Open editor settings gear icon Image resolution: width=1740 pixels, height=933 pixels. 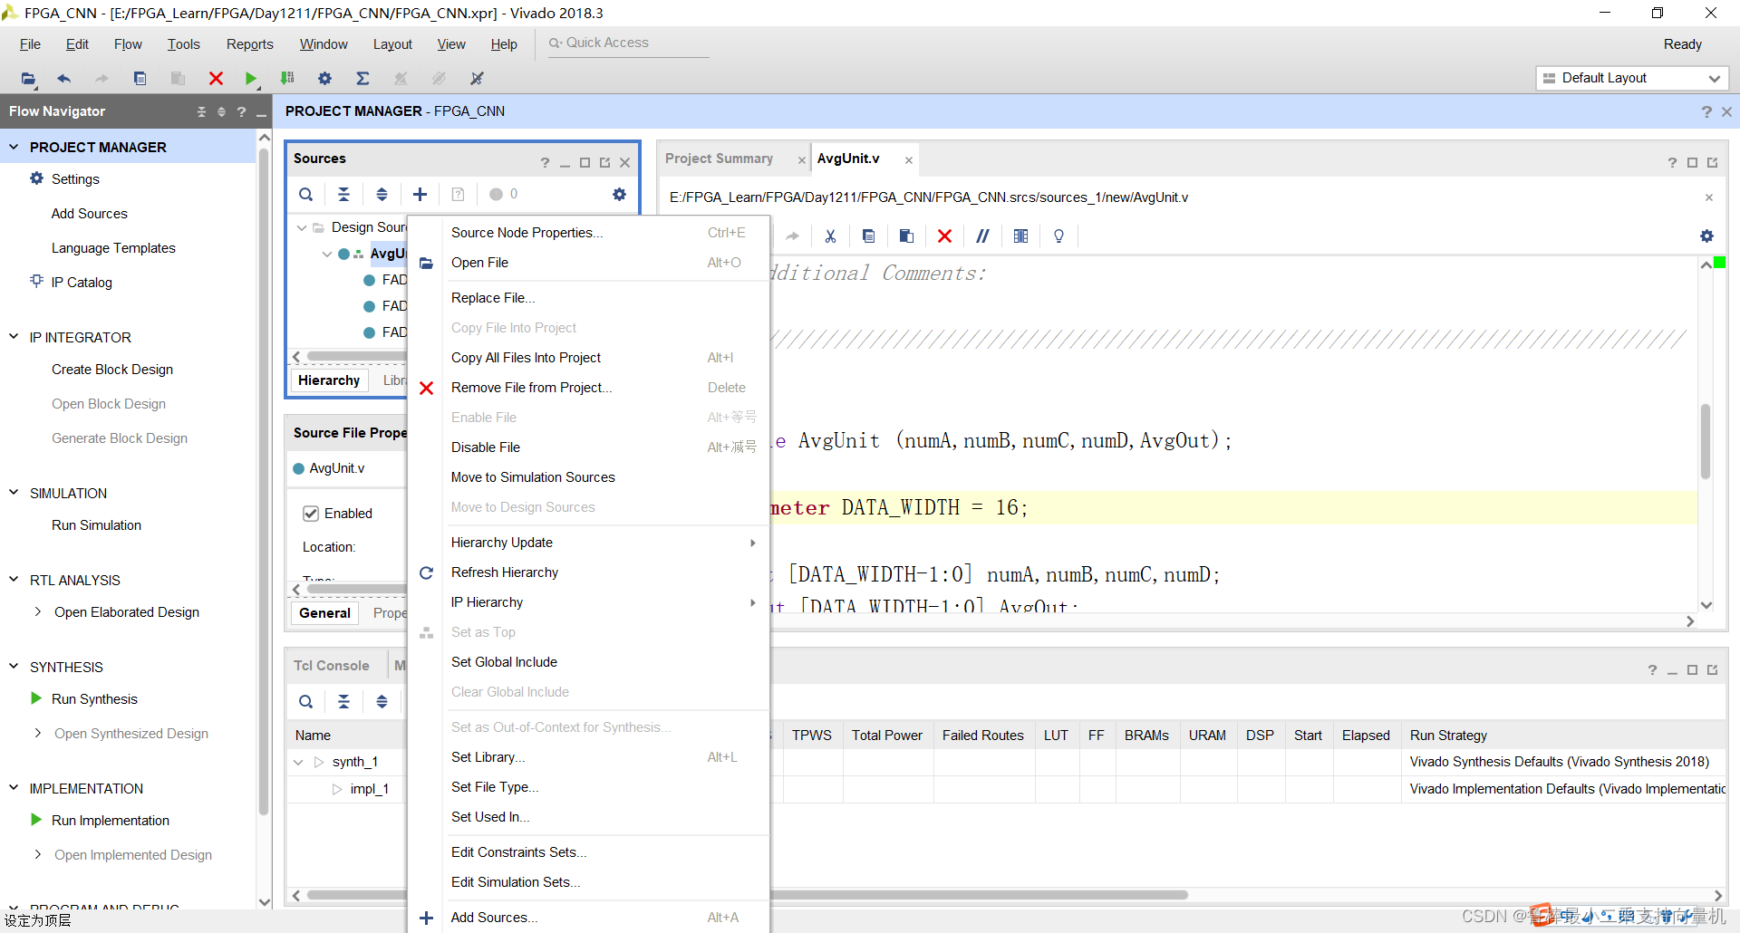1706,236
